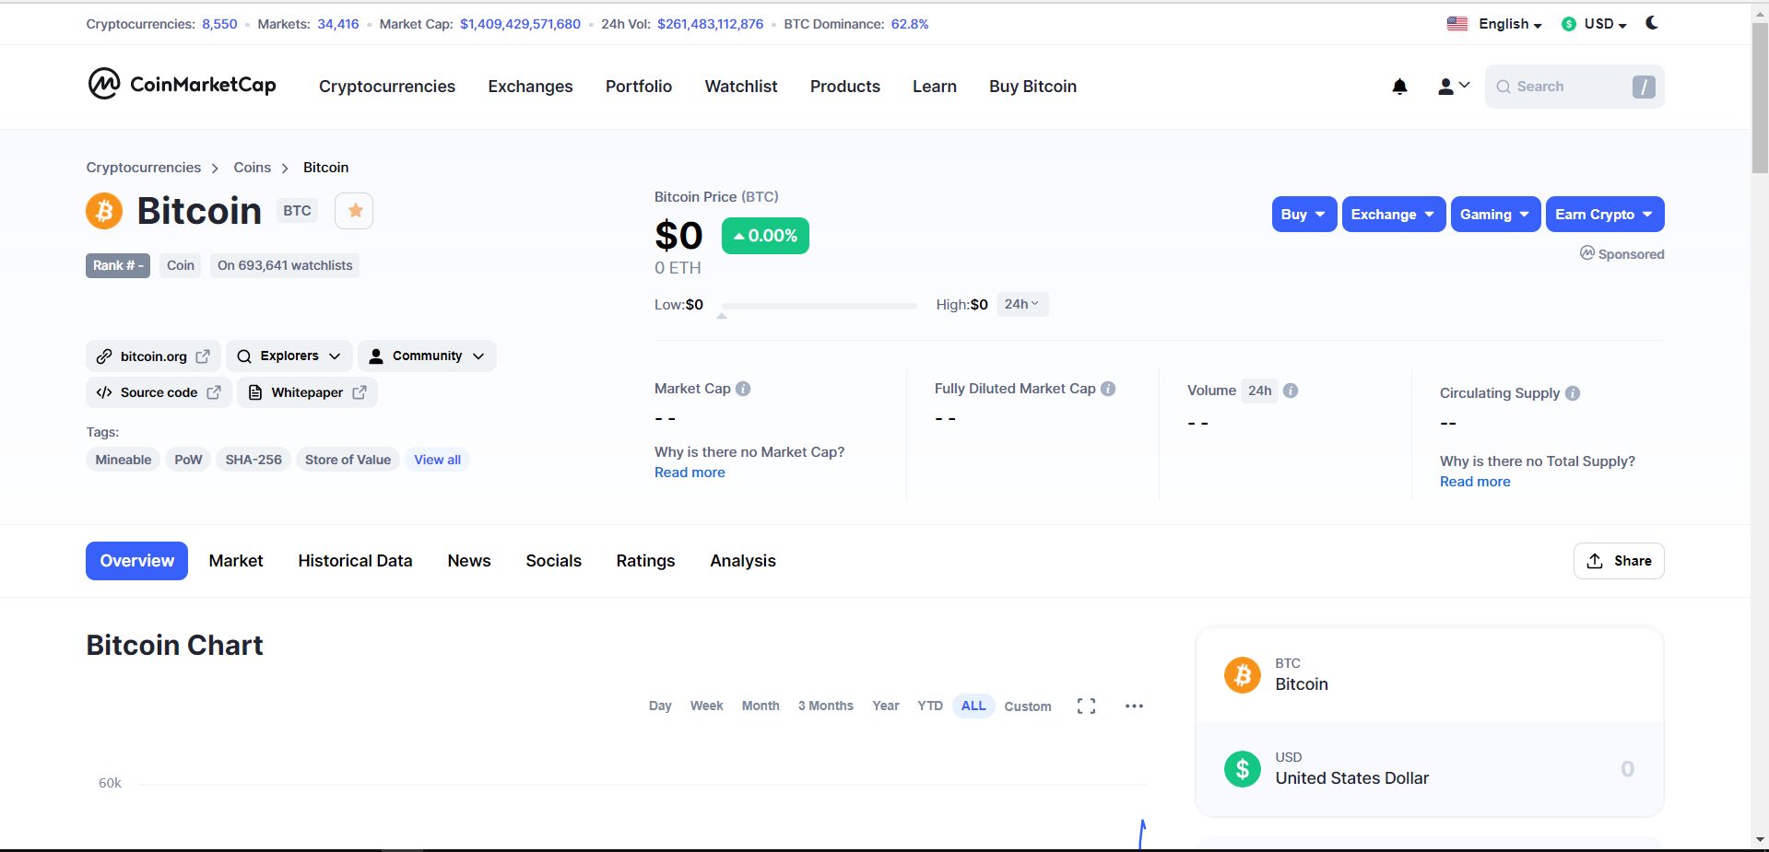
Task: Open the English language dropdown
Action: coord(1511,24)
